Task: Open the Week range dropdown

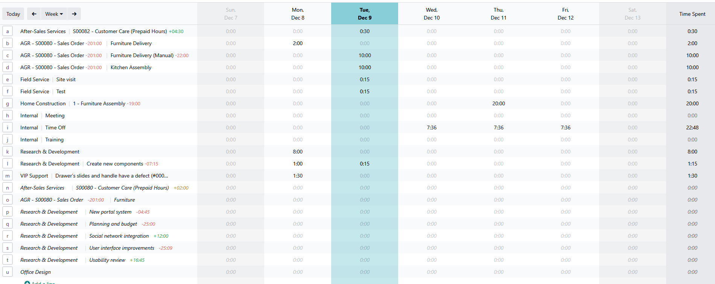Action: [x=54, y=14]
